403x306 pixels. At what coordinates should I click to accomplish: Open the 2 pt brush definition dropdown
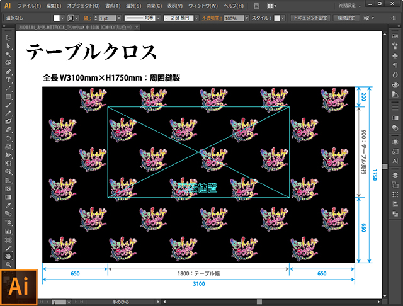[196, 18]
